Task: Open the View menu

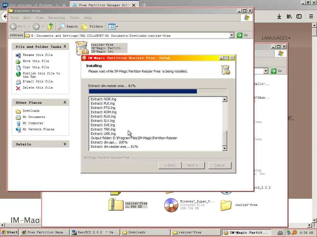Action: point(39,18)
